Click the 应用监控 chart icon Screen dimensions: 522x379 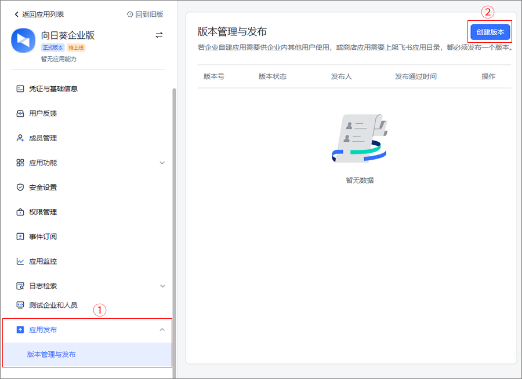tap(20, 262)
